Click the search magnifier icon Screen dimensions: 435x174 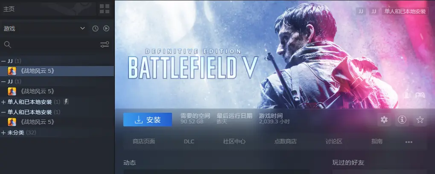tap(8, 45)
